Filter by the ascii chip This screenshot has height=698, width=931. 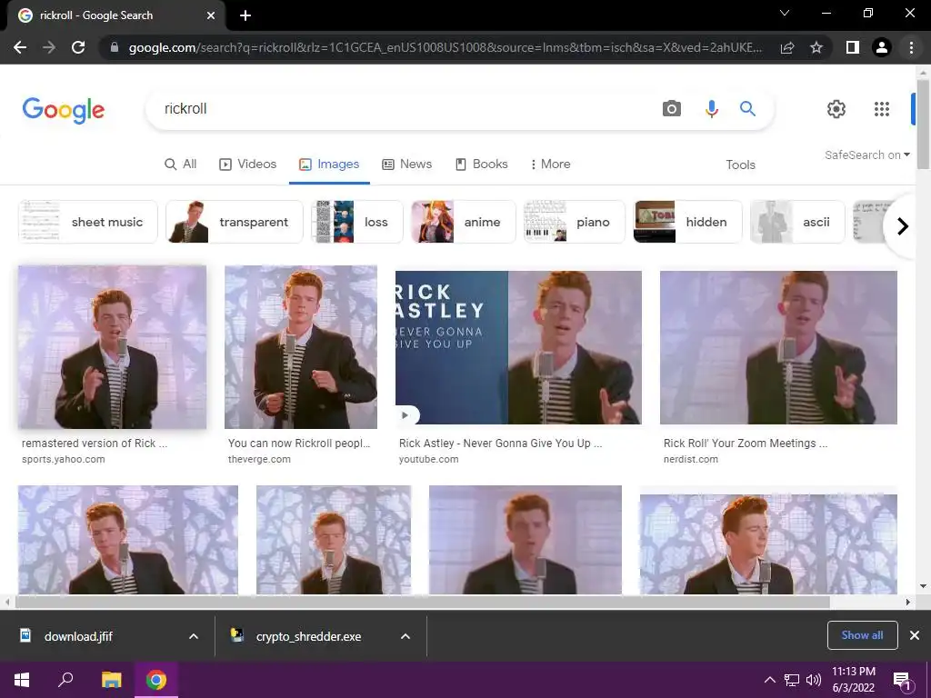click(797, 222)
